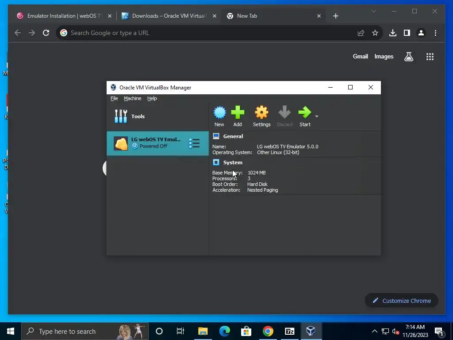
Task: Close the New Tab tab
Action: click(319, 16)
